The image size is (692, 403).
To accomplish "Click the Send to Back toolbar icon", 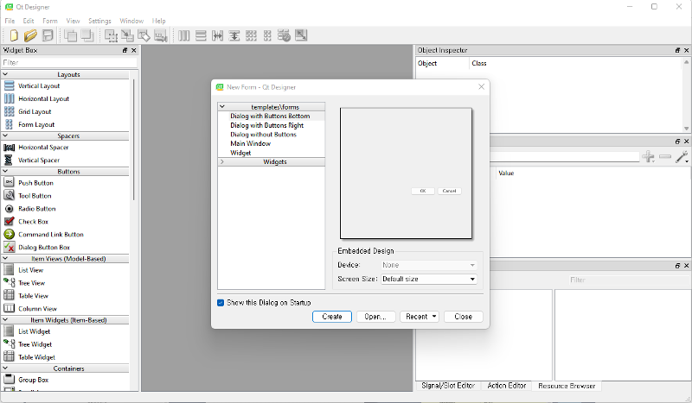I will 87,35.
